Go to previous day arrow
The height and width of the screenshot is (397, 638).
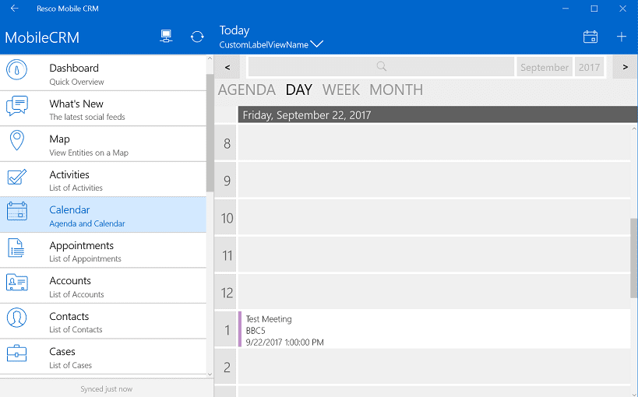[x=227, y=67]
